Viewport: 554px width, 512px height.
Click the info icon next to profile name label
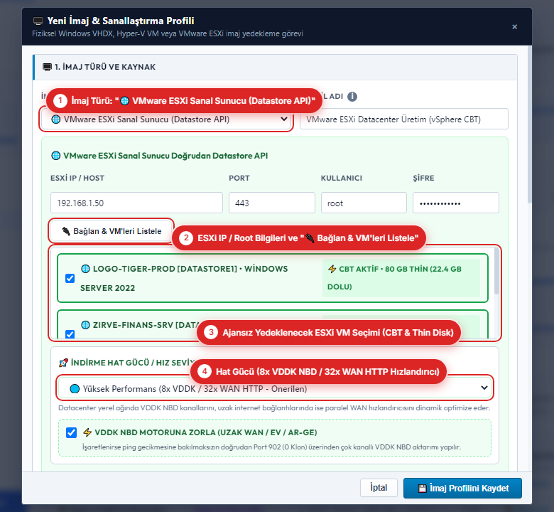point(352,96)
